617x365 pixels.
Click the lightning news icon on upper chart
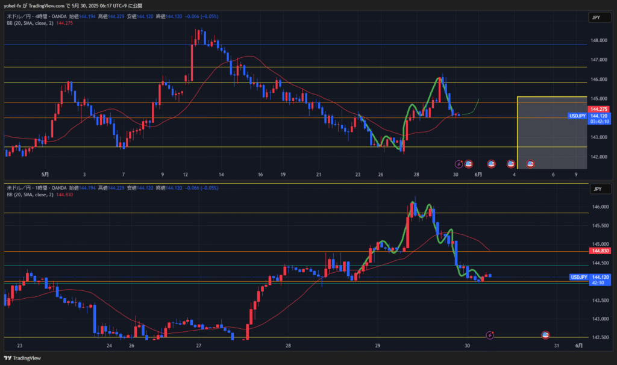[459, 163]
